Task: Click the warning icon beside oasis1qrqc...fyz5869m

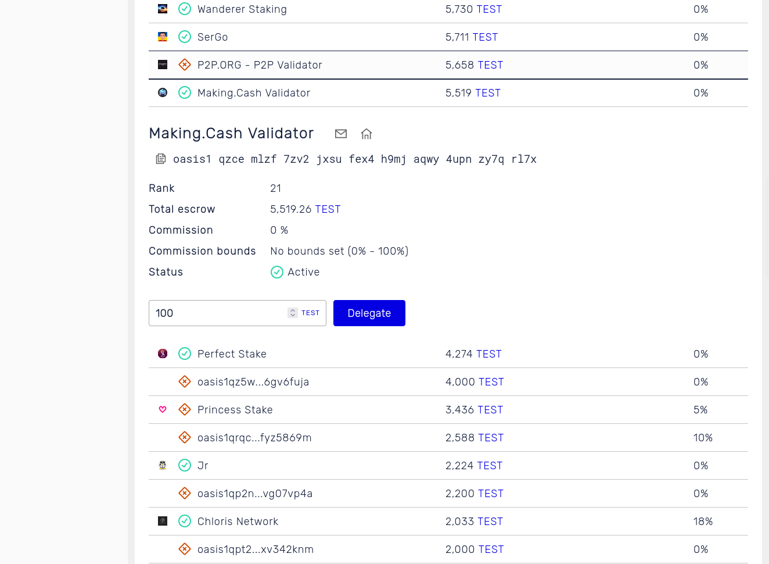Action: (185, 437)
